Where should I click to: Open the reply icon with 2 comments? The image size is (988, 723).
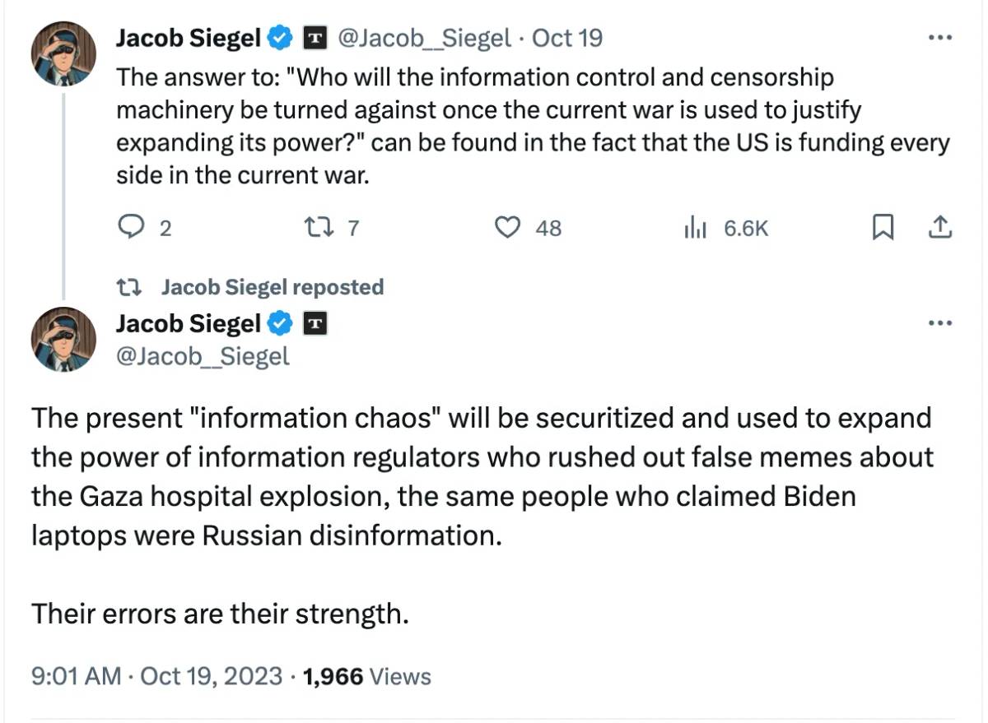pyautogui.click(x=130, y=227)
